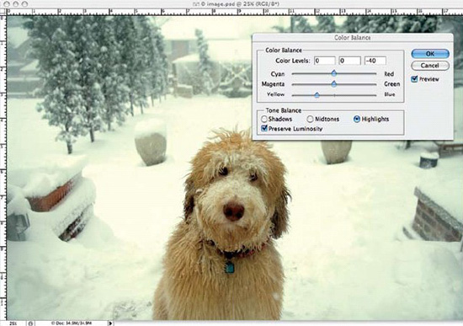Click OK in the Color Balance dialog
This screenshot has height=326, width=463.
tap(430, 54)
